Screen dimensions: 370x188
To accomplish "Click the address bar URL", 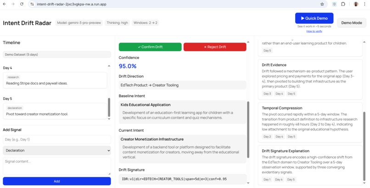I will [72, 4].
